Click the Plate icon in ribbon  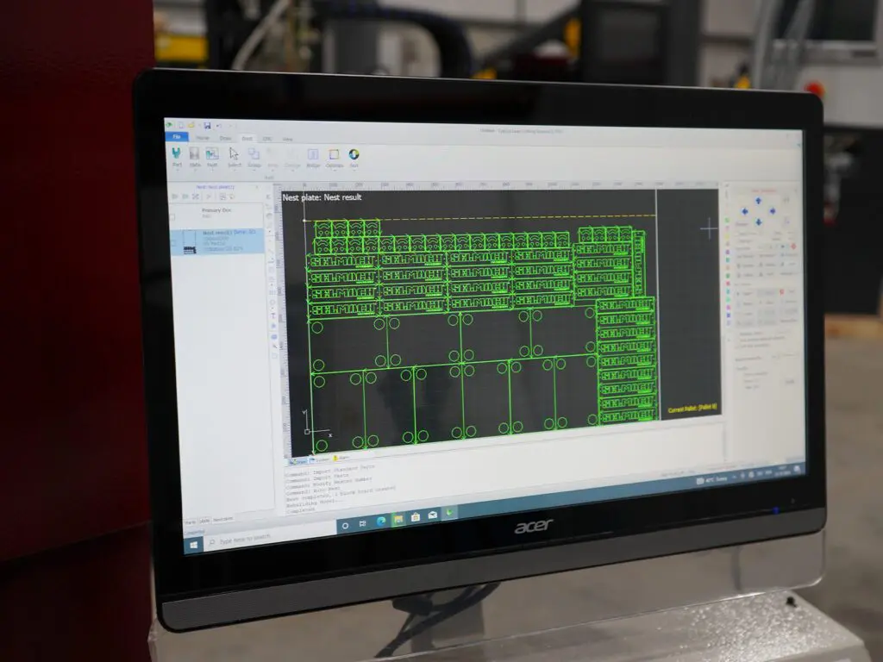pos(194,153)
